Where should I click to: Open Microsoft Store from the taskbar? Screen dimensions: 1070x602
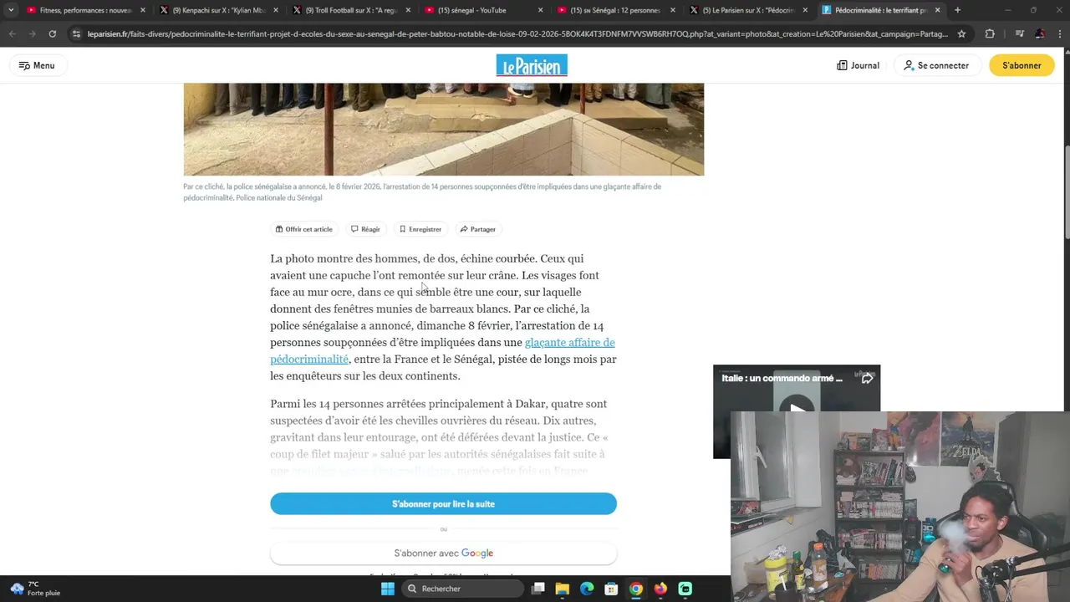point(611,589)
